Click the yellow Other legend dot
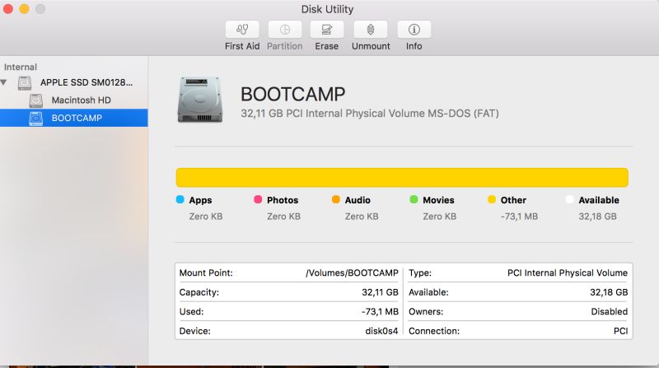This screenshot has height=368, width=659. pyautogui.click(x=492, y=199)
